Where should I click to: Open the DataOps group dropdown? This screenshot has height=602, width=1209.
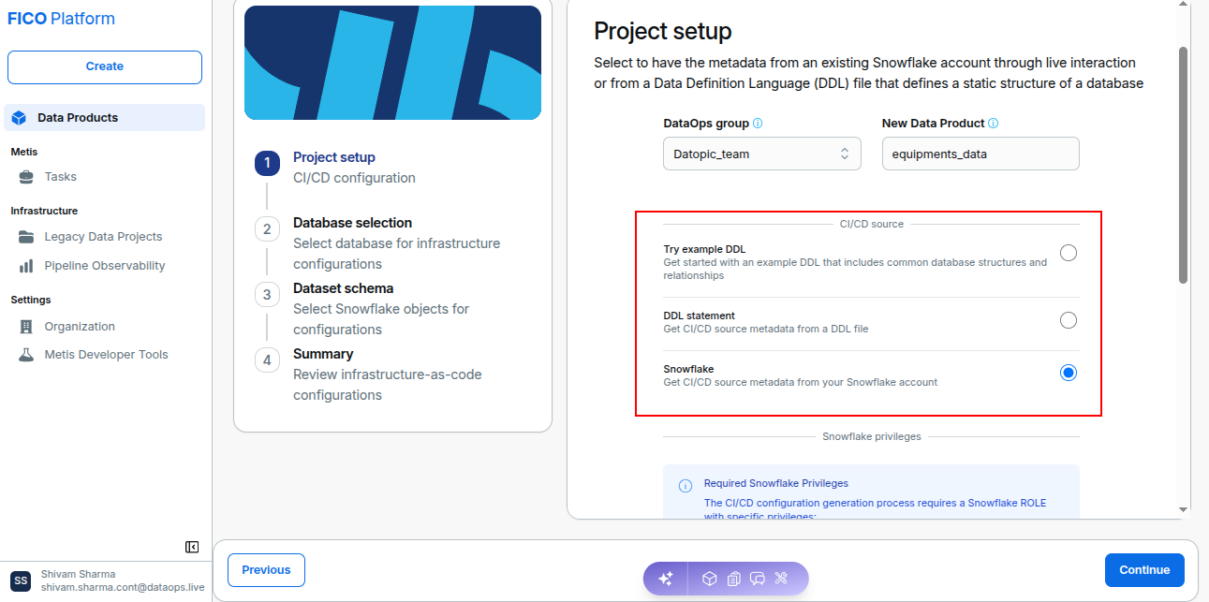[762, 154]
